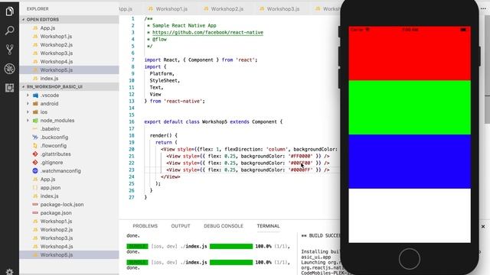490x275 pixels.
Task: Click the .buckconfig file icon
Action: 35,137
